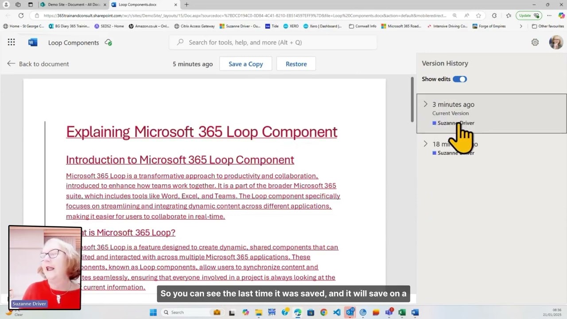Expand the 3 minutes ago version entry

pyautogui.click(x=425, y=104)
